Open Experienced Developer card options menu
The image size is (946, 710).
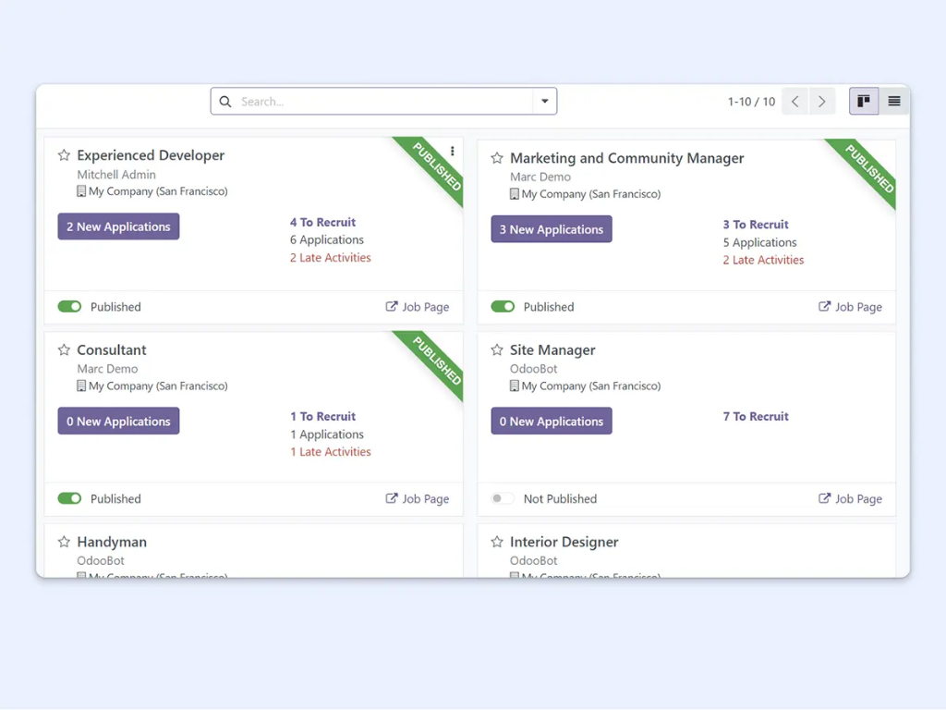coord(452,152)
